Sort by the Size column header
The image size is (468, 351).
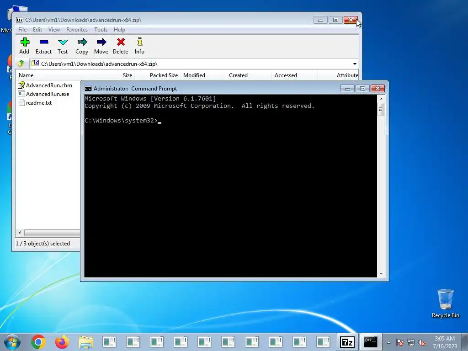point(112,75)
